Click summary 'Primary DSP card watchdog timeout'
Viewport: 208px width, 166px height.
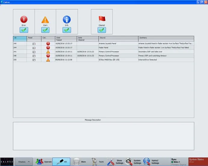pos(152,56)
